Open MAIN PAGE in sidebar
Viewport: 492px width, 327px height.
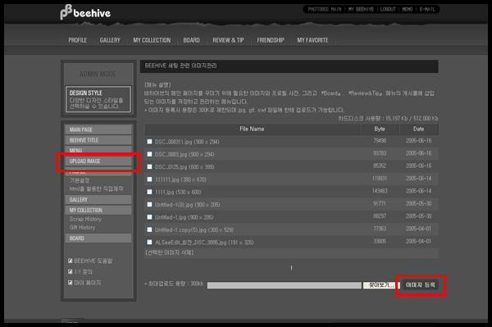click(x=98, y=129)
